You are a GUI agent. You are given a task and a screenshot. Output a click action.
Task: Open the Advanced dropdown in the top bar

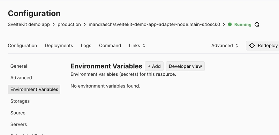point(225,46)
